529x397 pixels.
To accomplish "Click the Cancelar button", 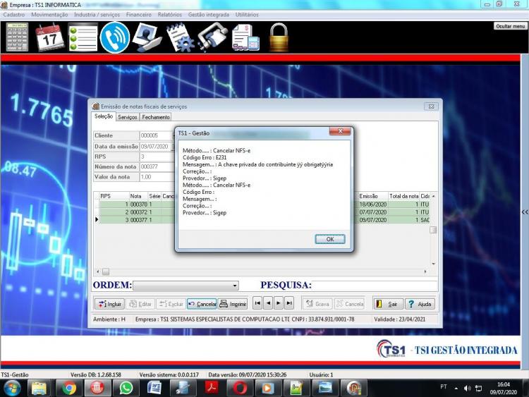I will (x=202, y=304).
